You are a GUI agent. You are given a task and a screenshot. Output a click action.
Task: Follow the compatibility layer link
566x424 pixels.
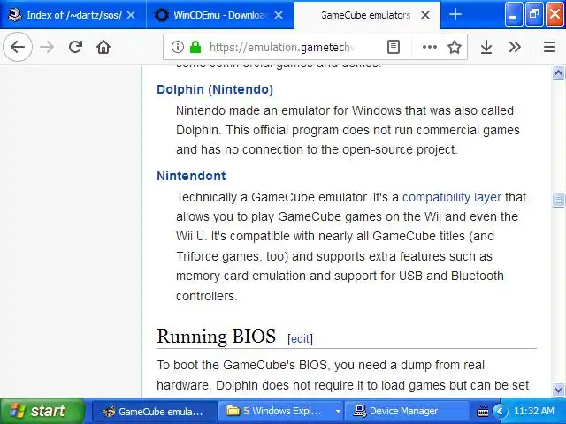[x=452, y=197]
